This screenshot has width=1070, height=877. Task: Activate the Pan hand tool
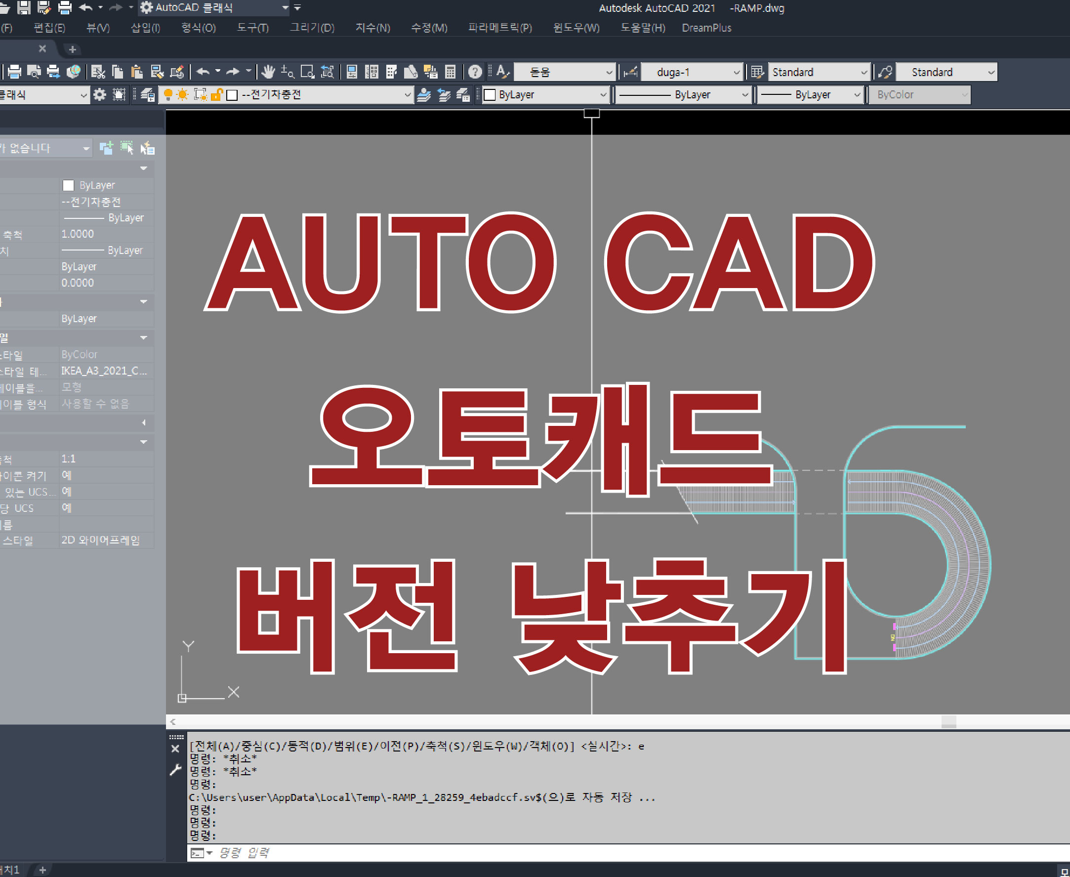tap(268, 72)
